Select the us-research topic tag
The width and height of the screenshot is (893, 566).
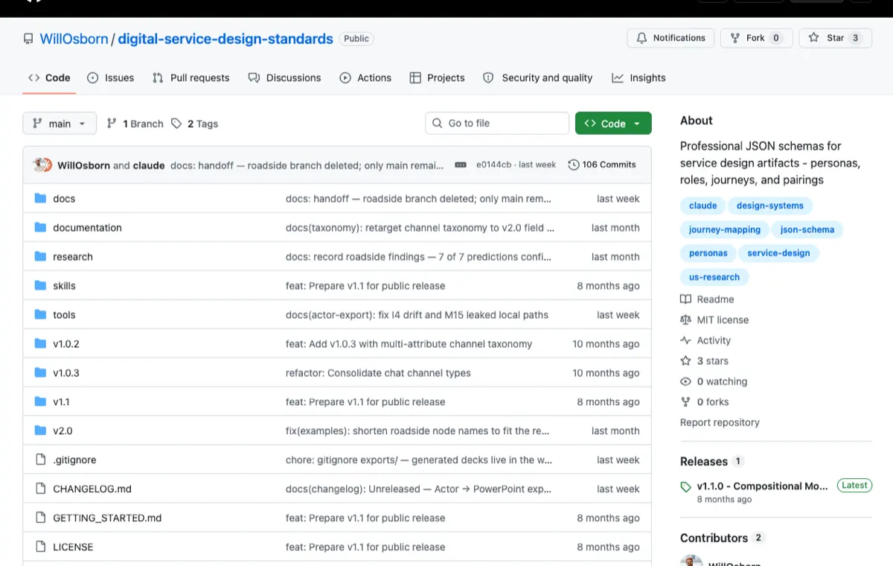tap(714, 277)
